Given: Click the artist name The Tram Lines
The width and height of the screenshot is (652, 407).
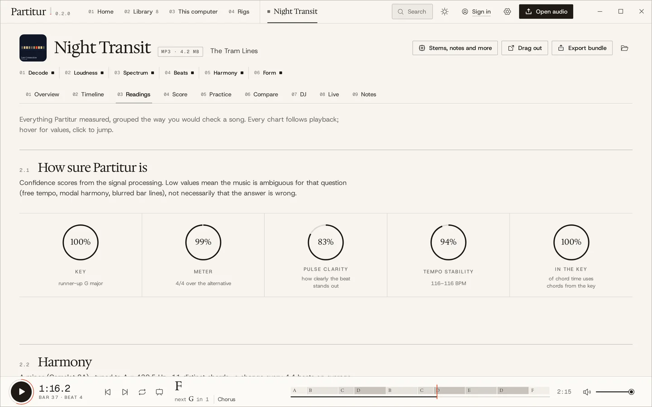Looking at the screenshot, I should [x=234, y=51].
